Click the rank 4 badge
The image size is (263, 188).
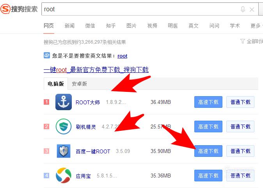[46, 176]
